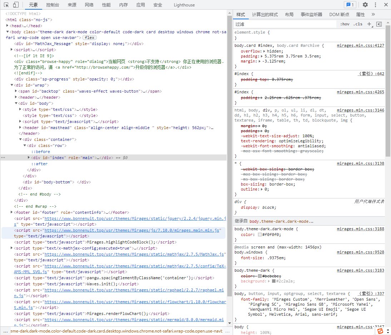Toggle the :hov element state button
The height and width of the screenshot is (335, 391).
(345, 24)
